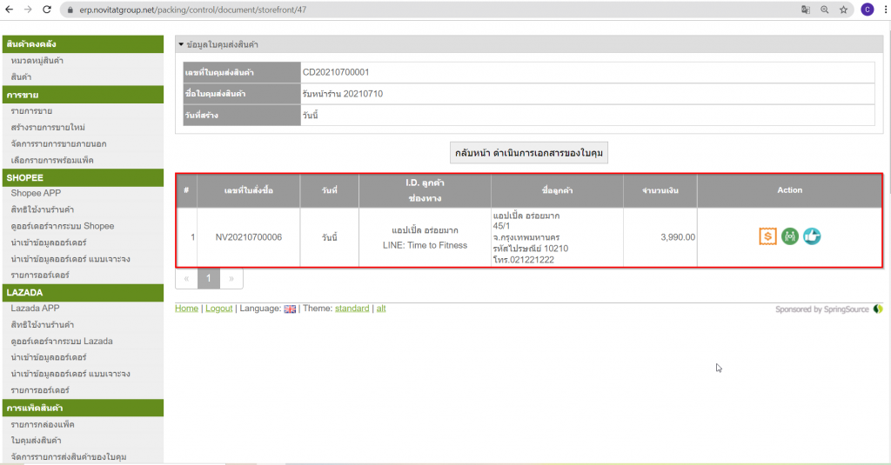Image resolution: width=891 pixels, height=465 pixels.
Task: Open Chrome's three-dot menu
Action: click(x=883, y=10)
